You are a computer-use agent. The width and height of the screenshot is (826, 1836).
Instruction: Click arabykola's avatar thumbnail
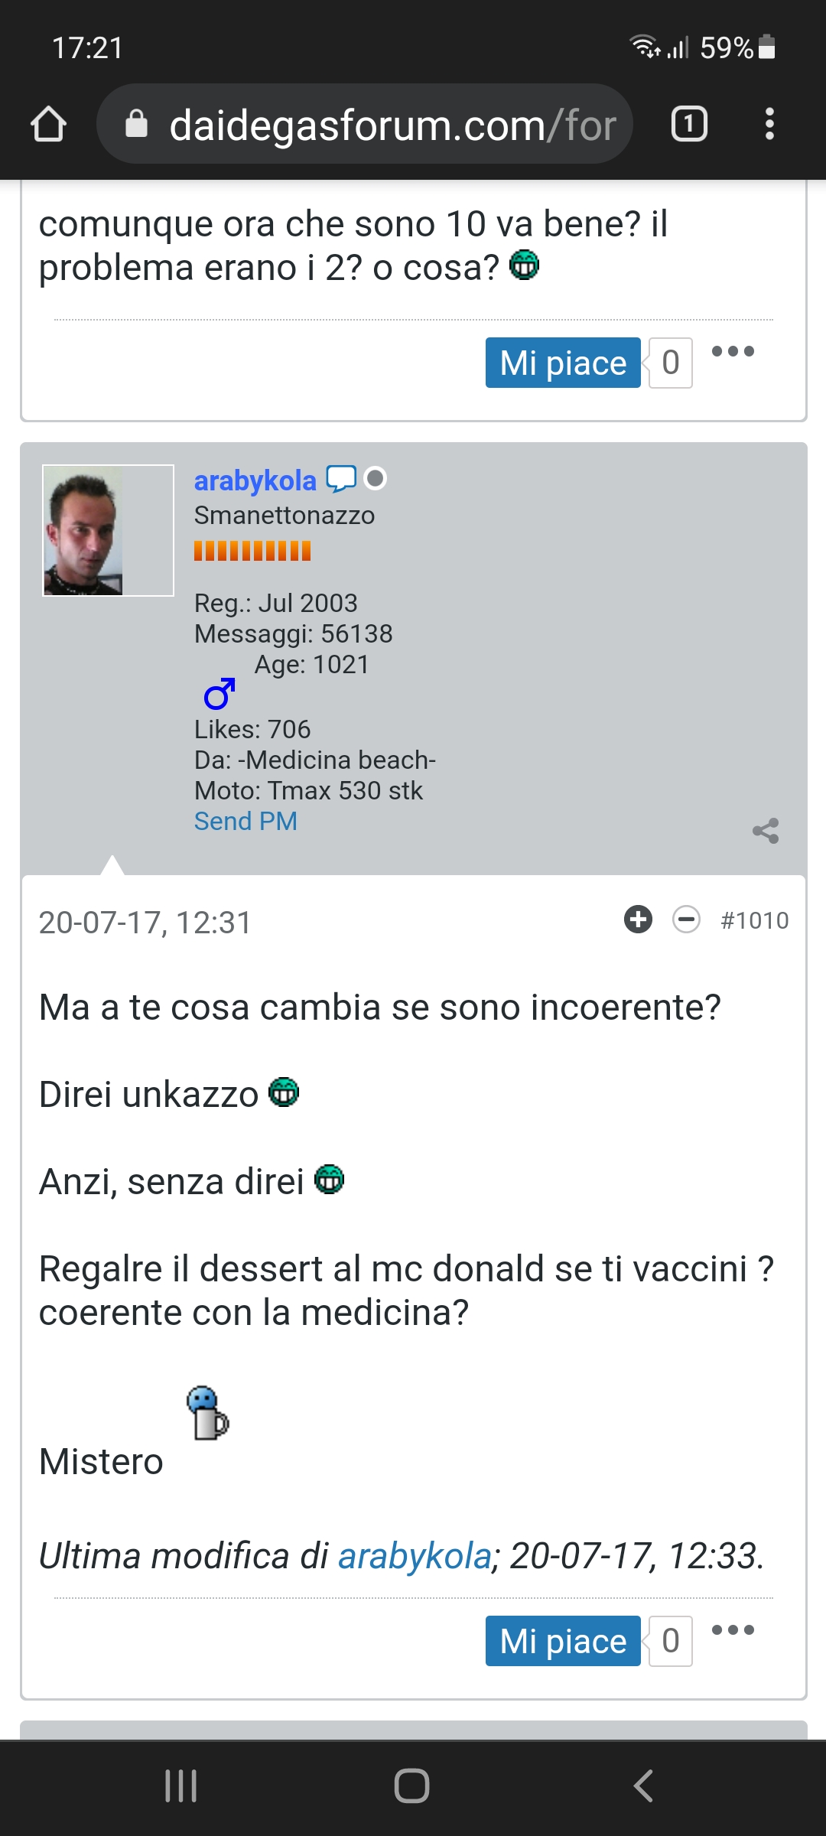point(108,530)
